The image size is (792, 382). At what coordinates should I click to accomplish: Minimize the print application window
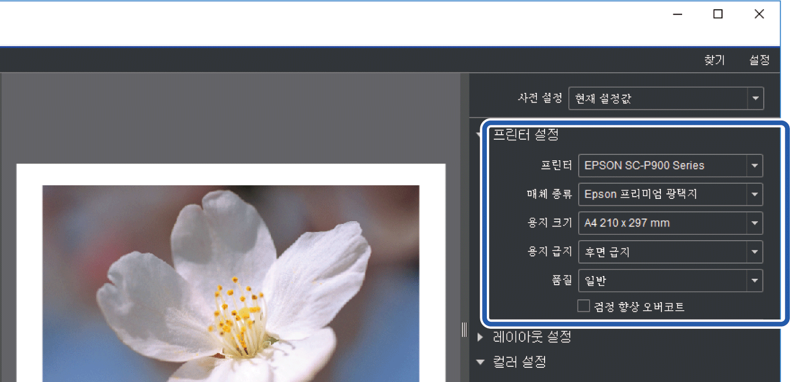click(x=678, y=15)
